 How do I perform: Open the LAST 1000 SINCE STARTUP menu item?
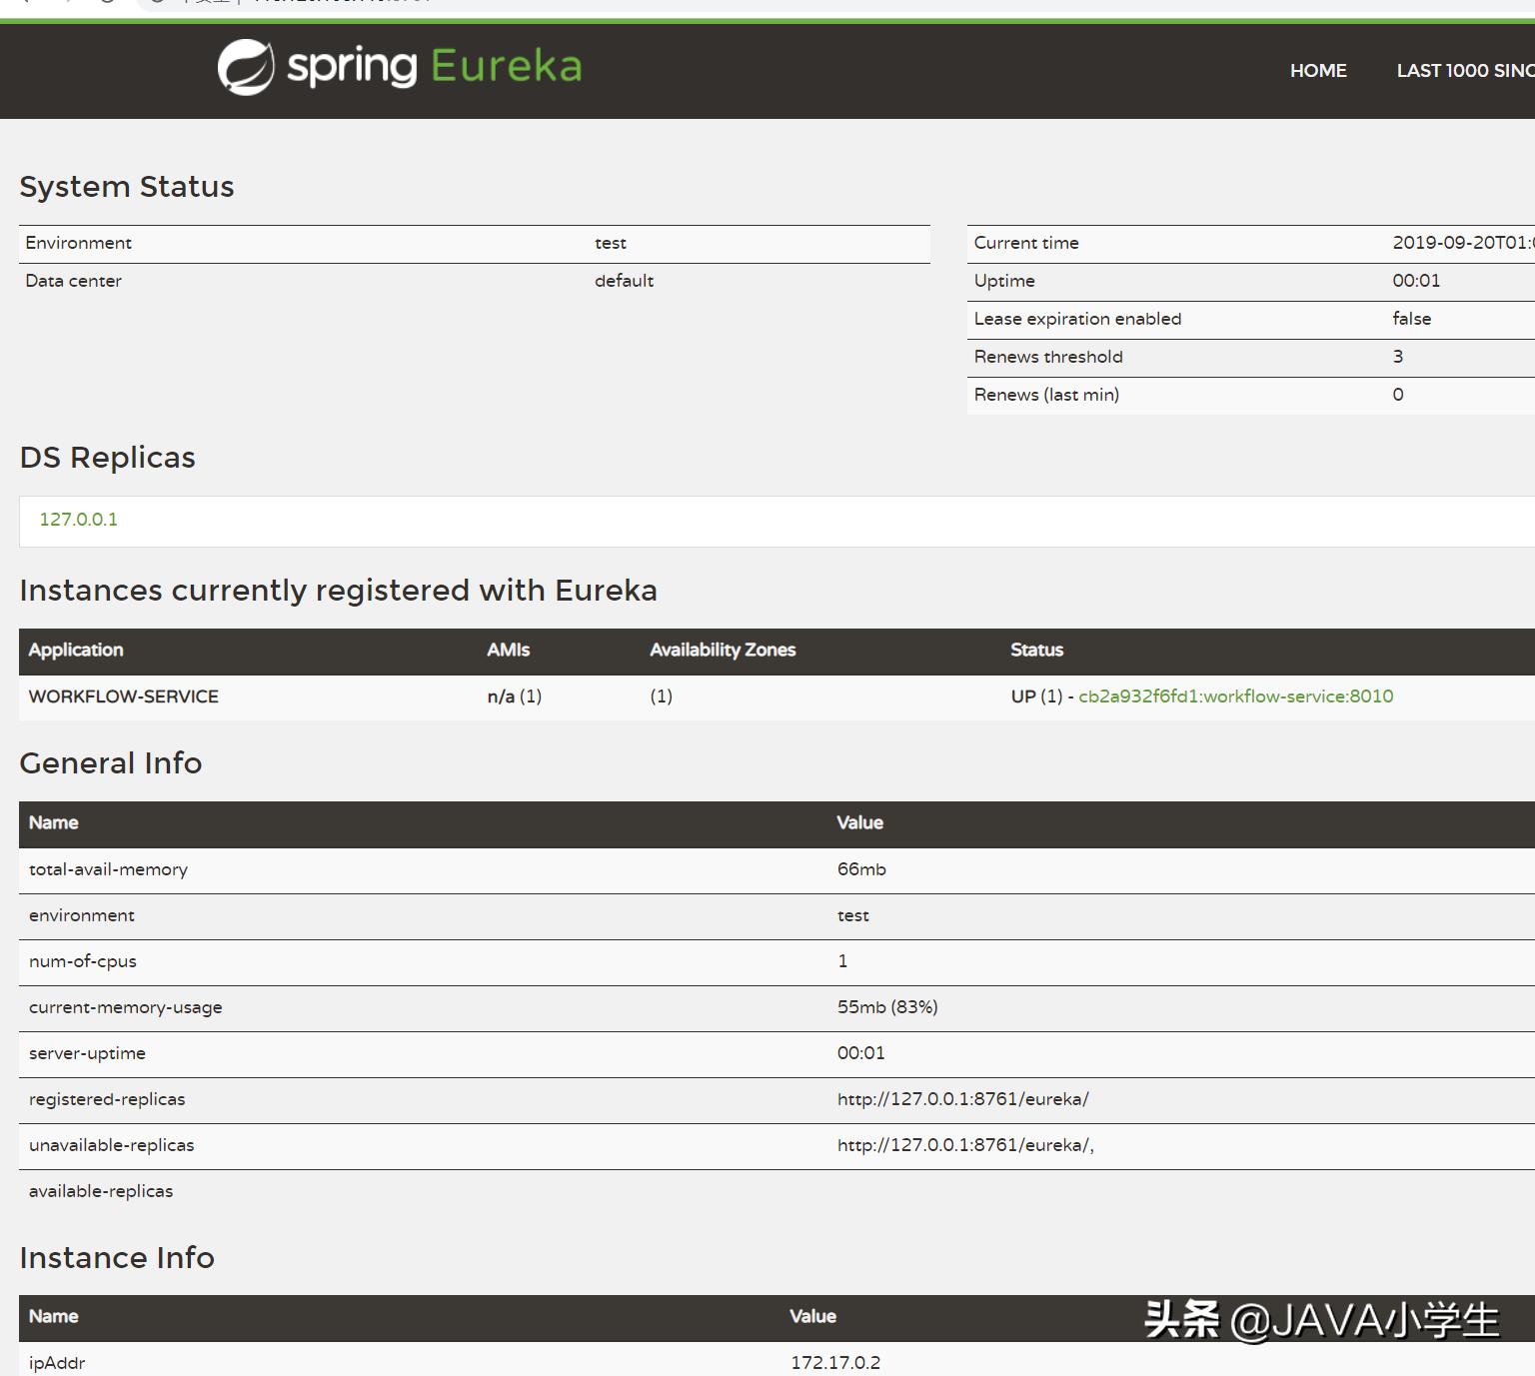[x=1464, y=71]
